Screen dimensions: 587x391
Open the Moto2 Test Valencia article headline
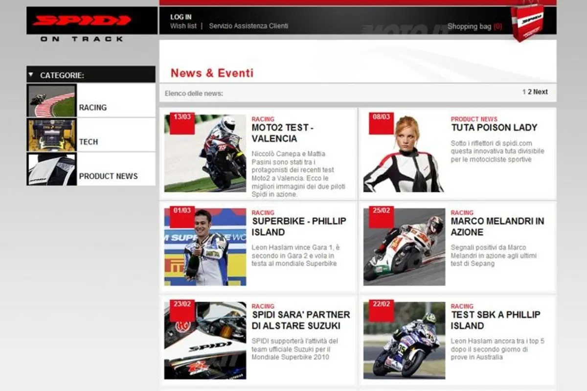282,133
